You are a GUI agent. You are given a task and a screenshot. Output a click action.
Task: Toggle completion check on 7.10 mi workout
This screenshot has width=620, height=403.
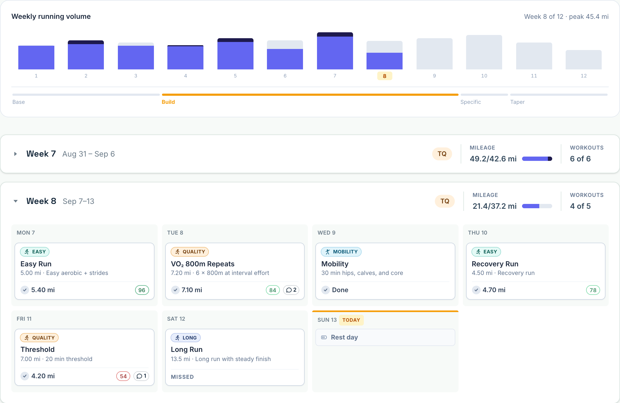[175, 290]
